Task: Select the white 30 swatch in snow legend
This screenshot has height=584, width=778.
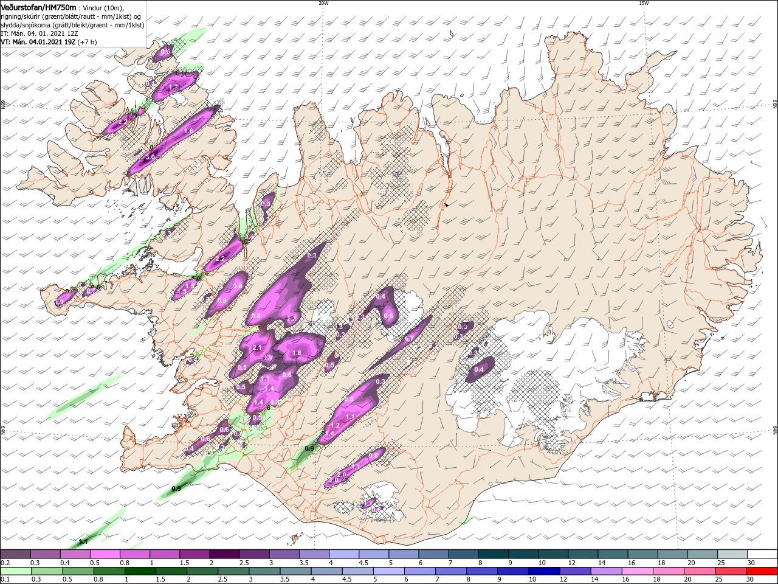Action: click(x=762, y=554)
